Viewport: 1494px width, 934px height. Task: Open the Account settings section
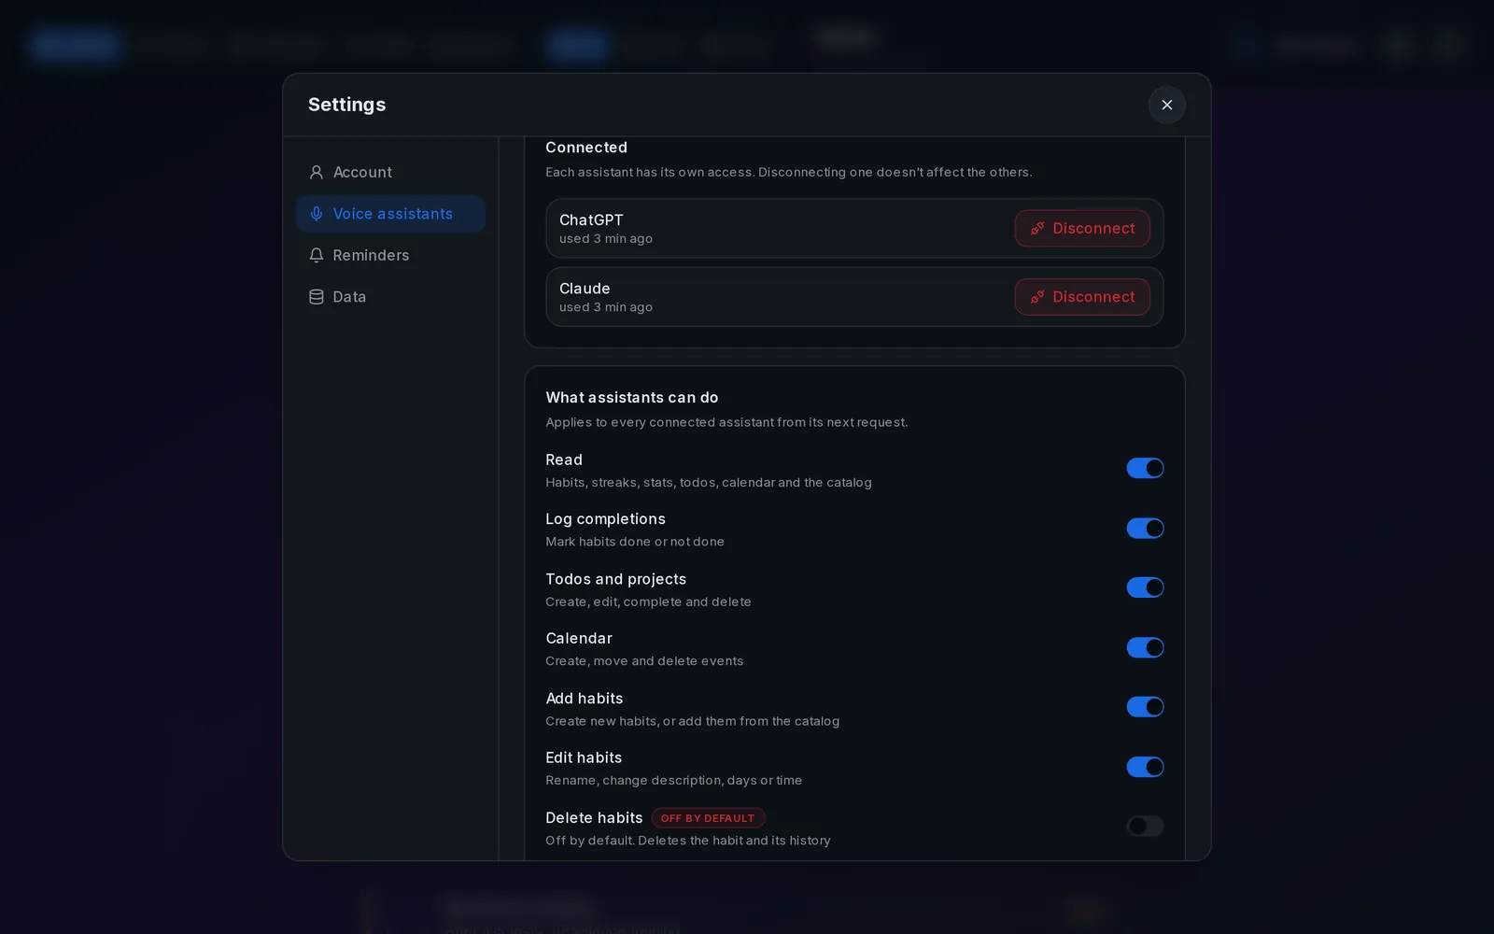click(x=390, y=172)
